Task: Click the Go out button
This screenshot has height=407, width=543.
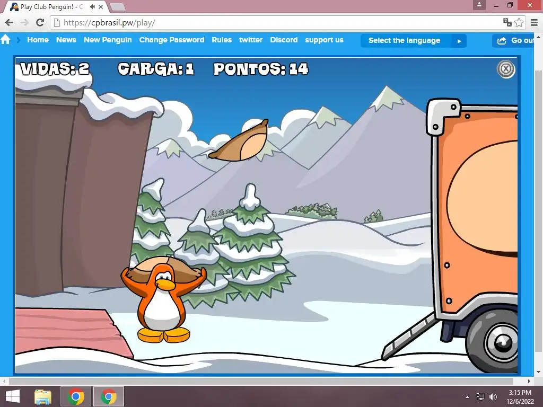Action: pos(514,40)
